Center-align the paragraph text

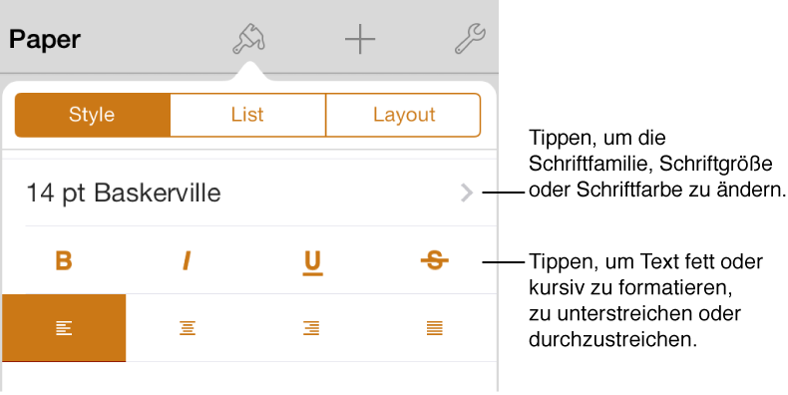pyautogui.click(x=188, y=328)
